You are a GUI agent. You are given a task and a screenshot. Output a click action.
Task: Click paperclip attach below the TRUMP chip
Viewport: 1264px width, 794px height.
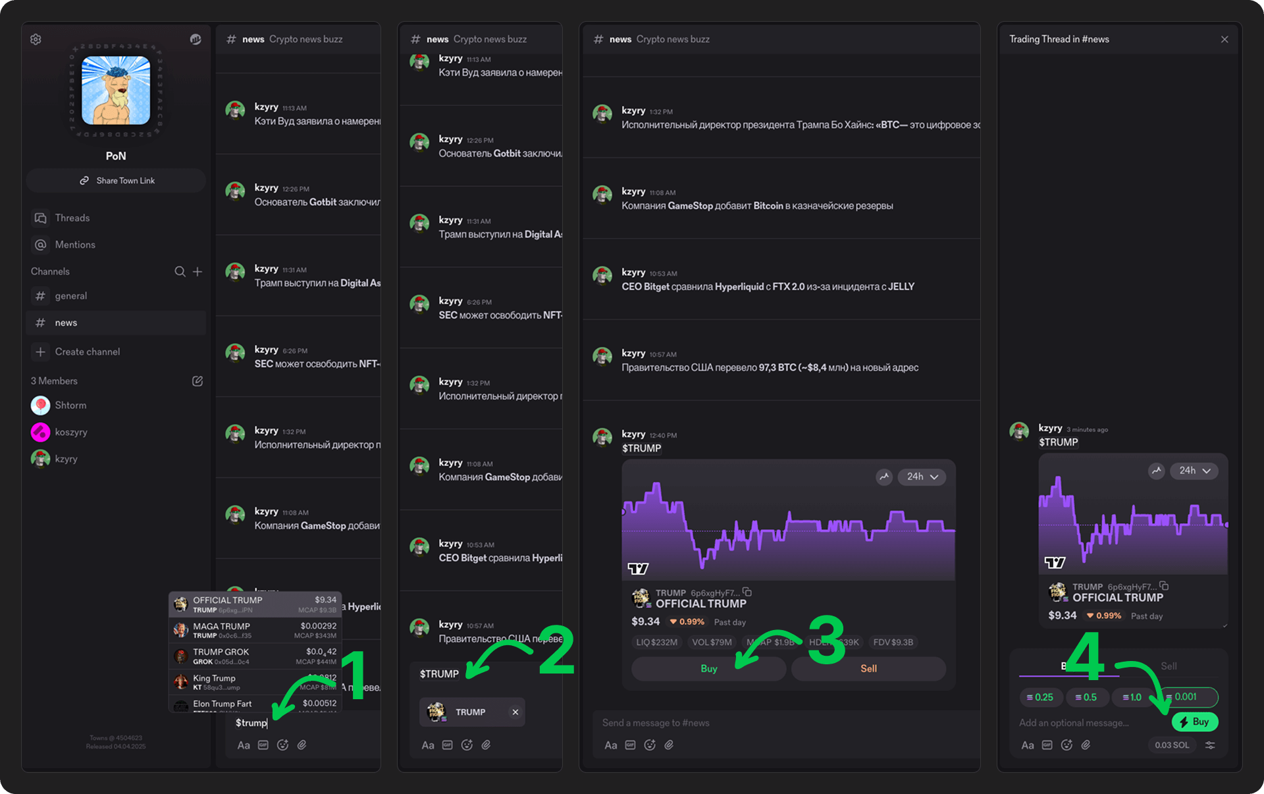point(487,745)
